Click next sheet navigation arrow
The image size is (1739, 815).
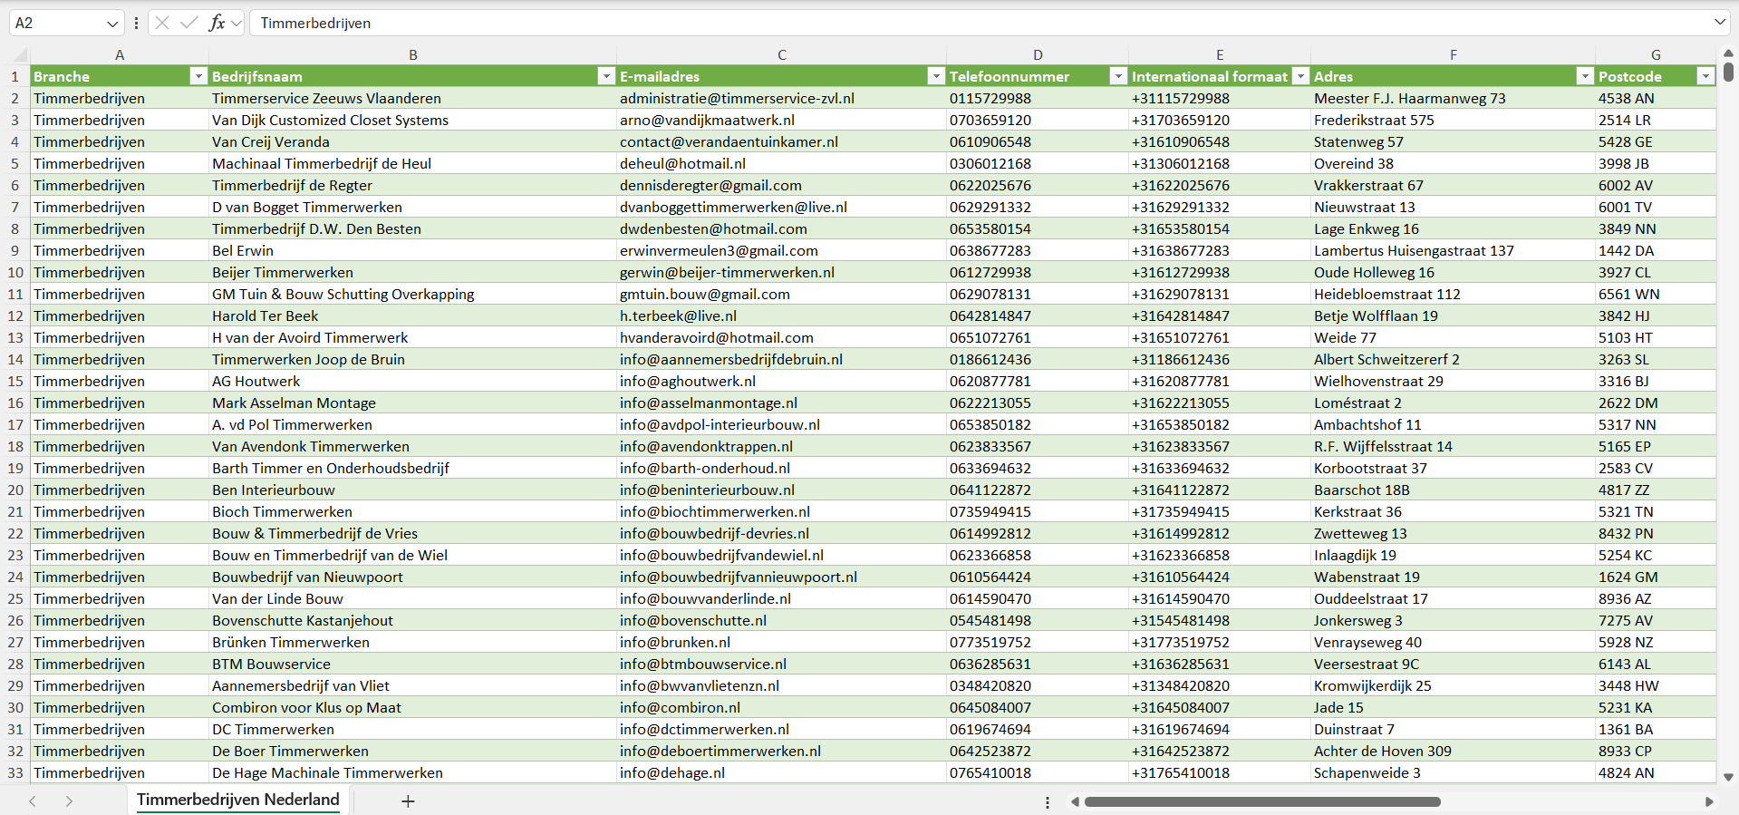69,800
